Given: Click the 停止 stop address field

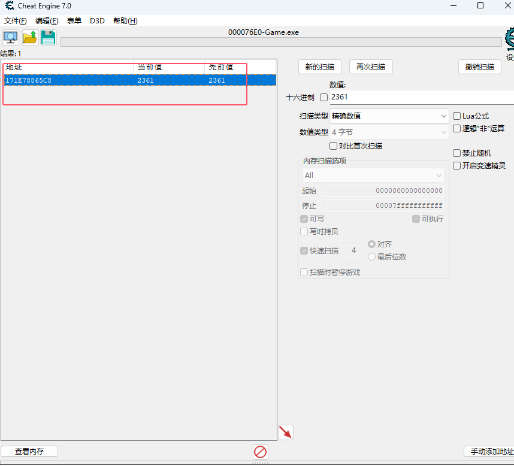Looking at the screenshot, I should pyautogui.click(x=382, y=206).
